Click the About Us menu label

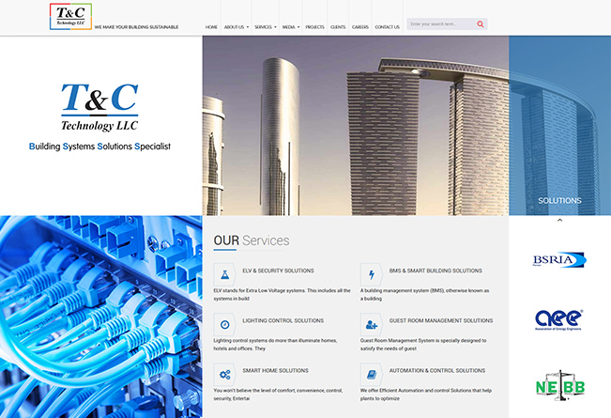(x=234, y=27)
